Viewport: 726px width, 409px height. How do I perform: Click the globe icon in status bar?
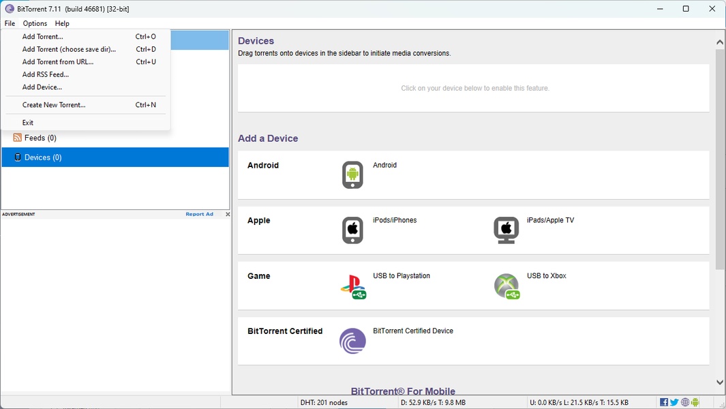(x=684, y=402)
